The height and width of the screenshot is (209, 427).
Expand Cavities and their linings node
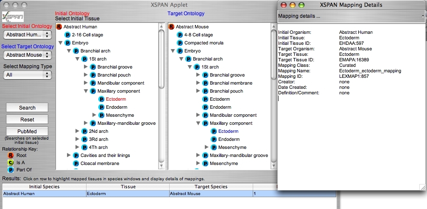(x=69, y=155)
